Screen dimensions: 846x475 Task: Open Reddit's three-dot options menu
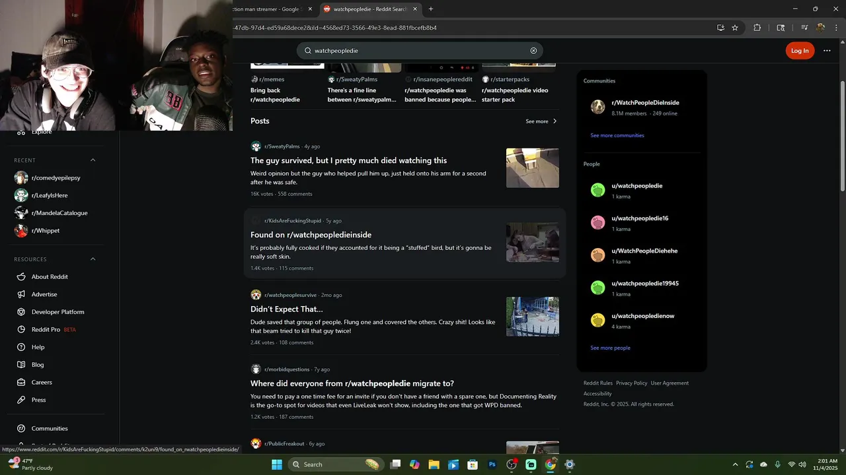pyautogui.click(x=827, y=51)
